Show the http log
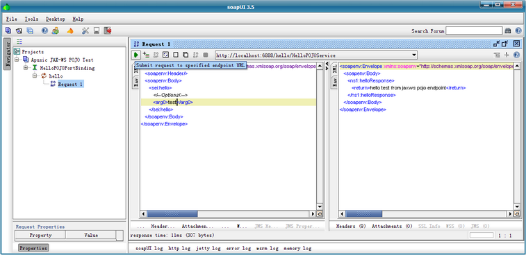 (x=179, y=248)
